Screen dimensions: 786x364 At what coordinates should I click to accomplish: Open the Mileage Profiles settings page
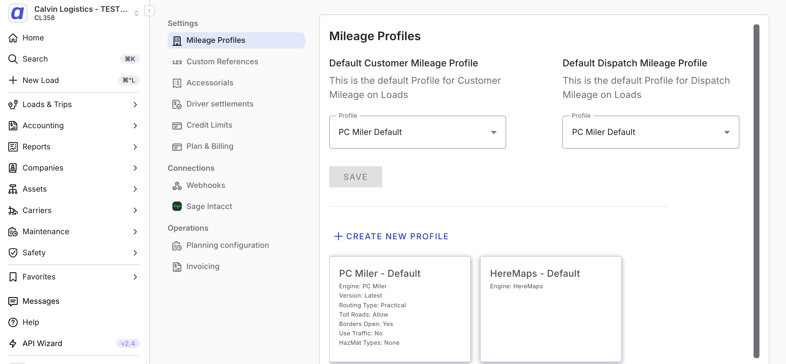tap(236, 40)
